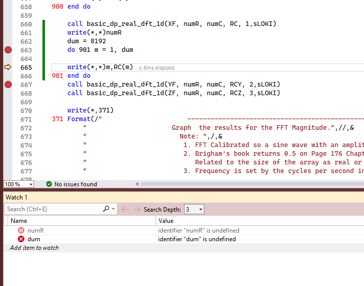The image size is (364, 286).
Task: Click the call with ZF on line 668
Action: pos(174,93)
